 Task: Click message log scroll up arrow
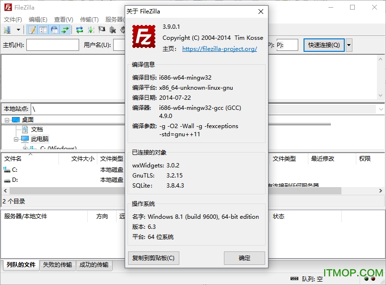[380, 59]
